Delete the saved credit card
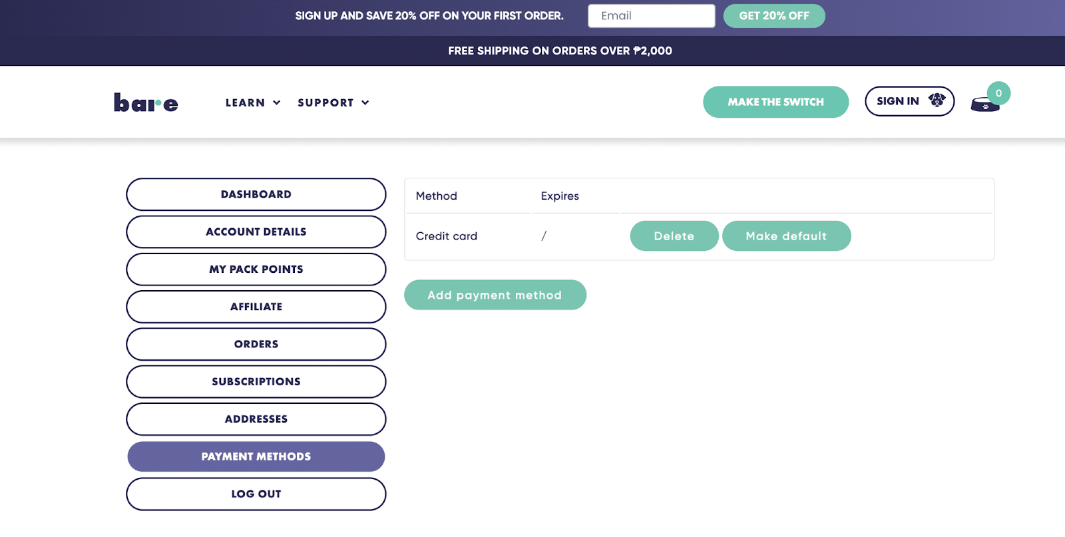Screen dimensions: 1065x537 click(674, 236)
